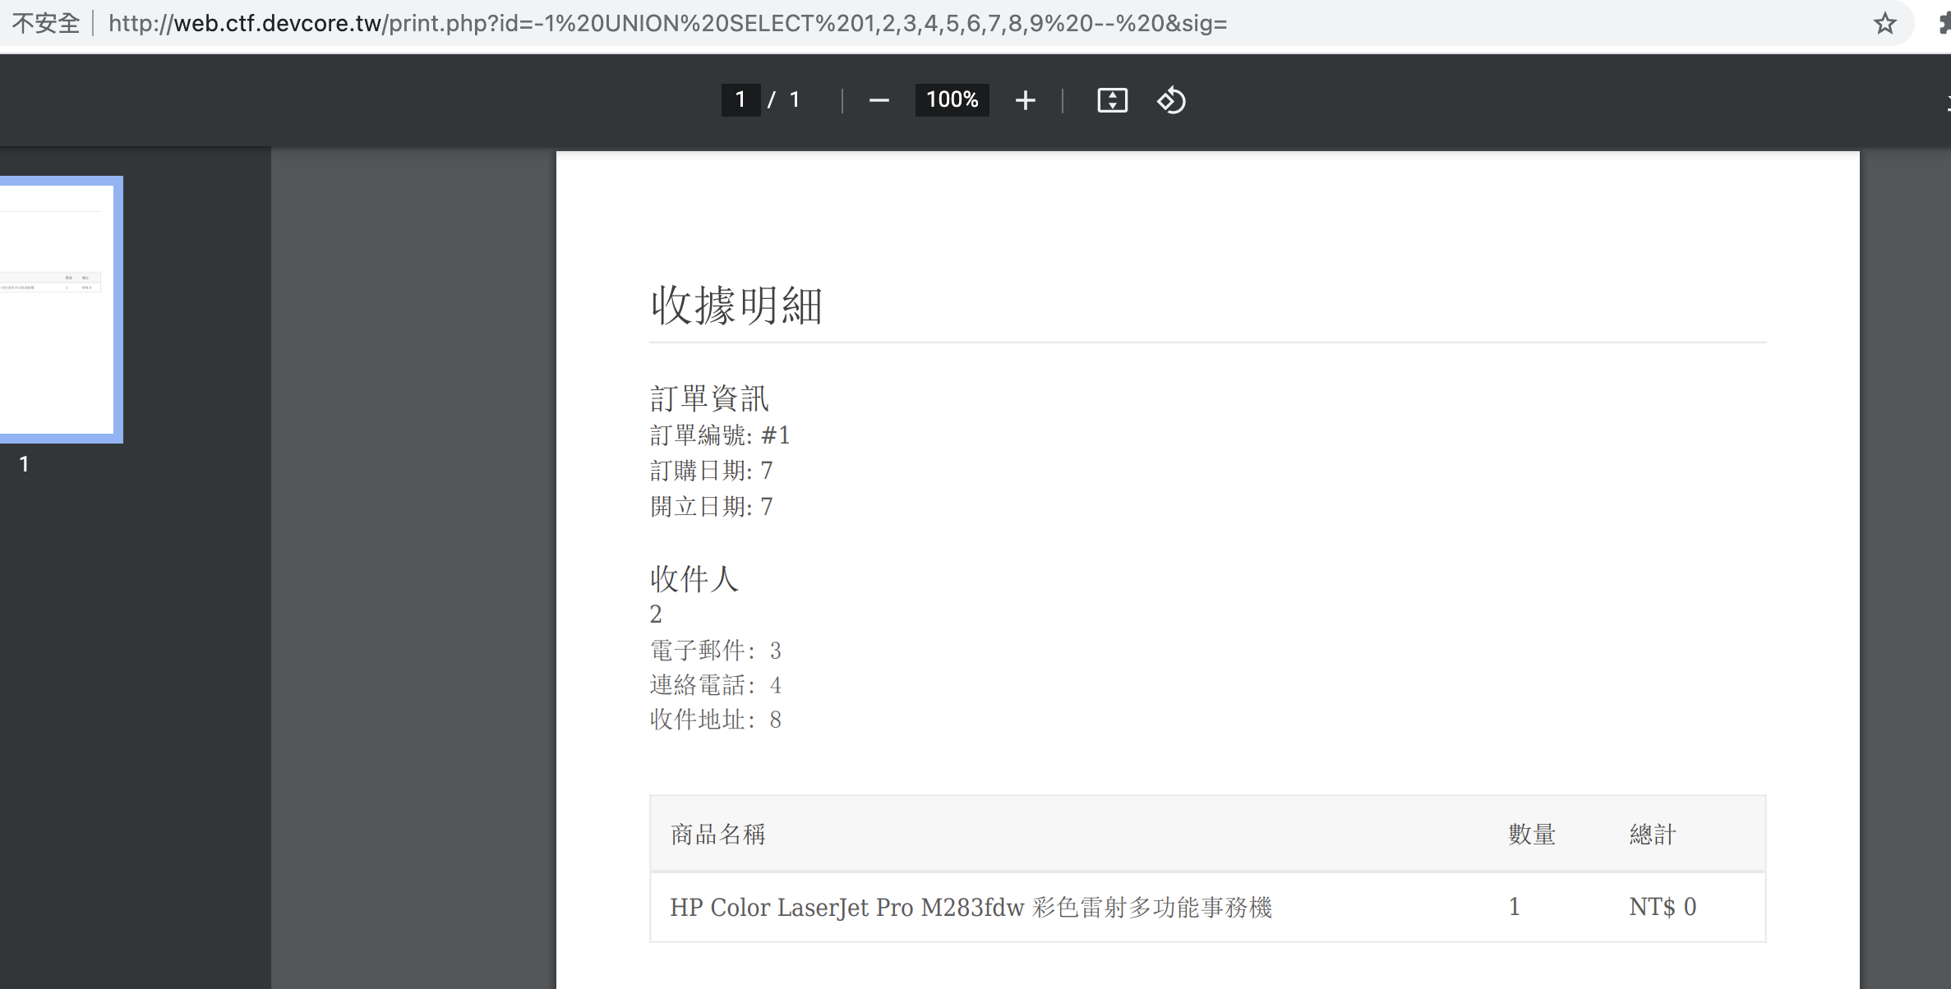Click the 100% zoom level display
The height and width of the screenshot is (989, 1951).
click(x=951, y=99)
